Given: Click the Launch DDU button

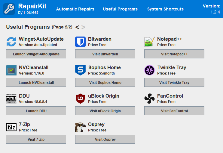Looking at the screenshot, I should point(36,111).
